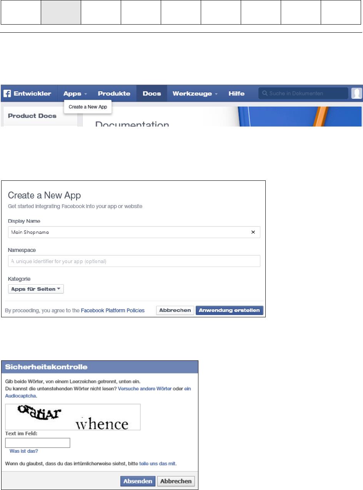Image resolution: width=363 pixels, height=490 pixels.
Task: Select Product Docs in the sidebar
Action: pos(32,116)
